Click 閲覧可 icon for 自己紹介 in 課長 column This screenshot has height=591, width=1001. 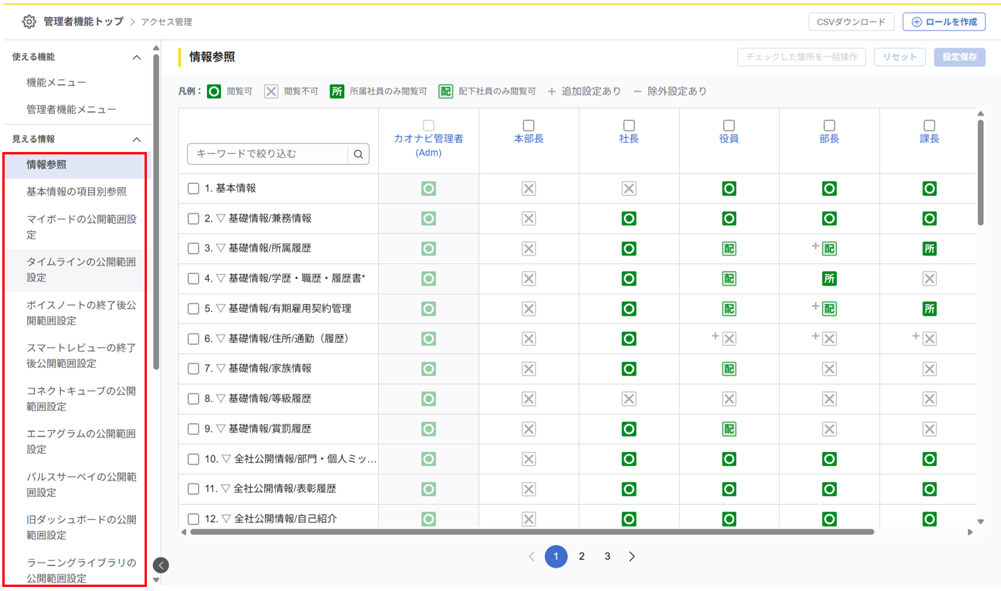[x=929, y=519]
